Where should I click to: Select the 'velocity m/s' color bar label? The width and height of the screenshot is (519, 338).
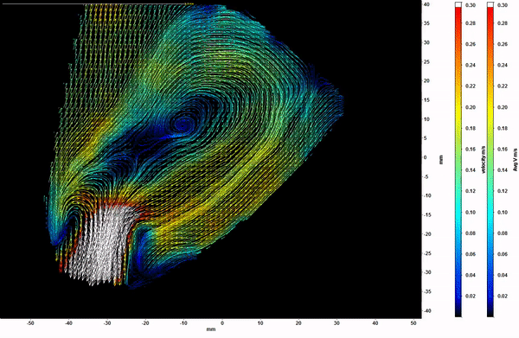(484, 159)
